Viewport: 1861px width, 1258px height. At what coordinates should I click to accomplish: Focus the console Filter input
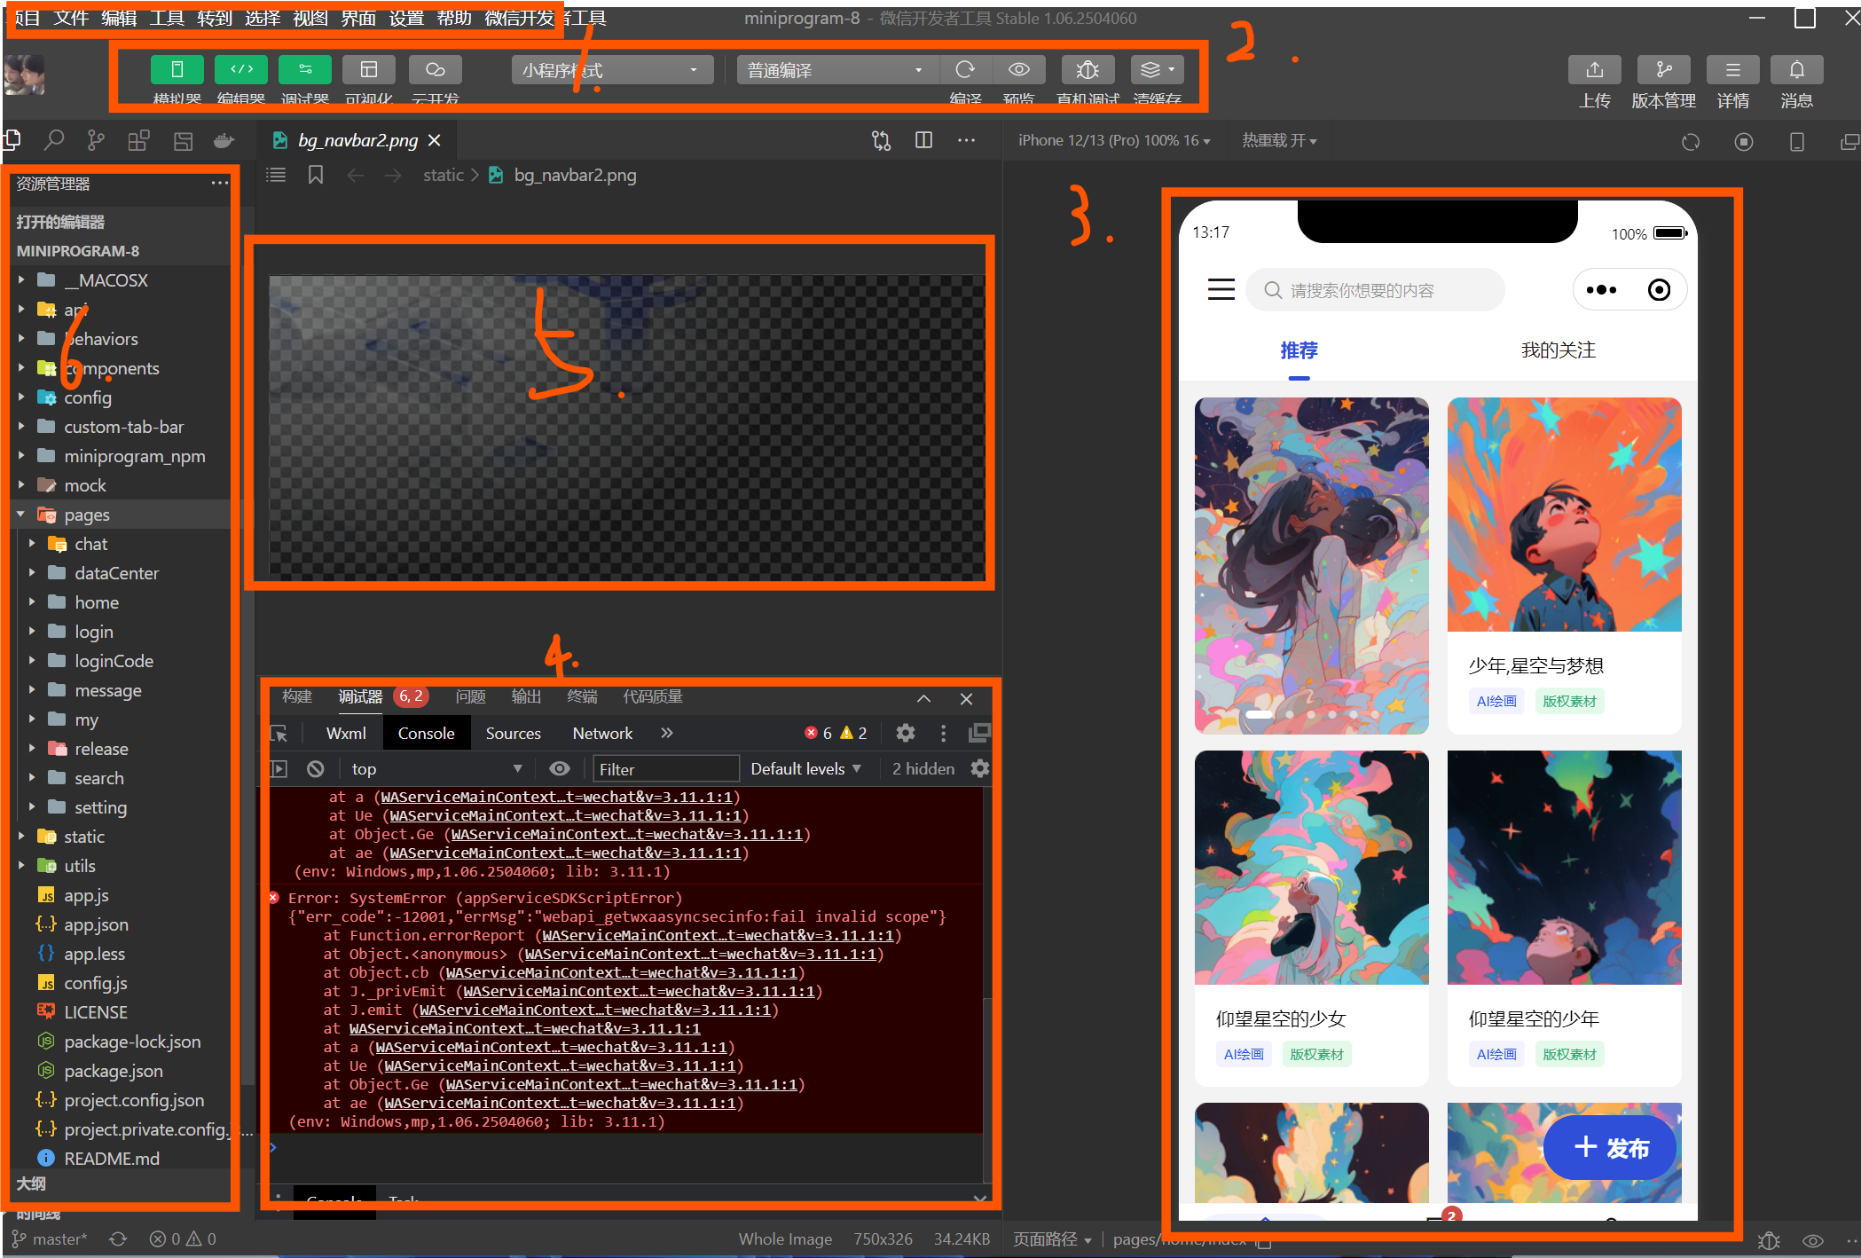[665, 768]
